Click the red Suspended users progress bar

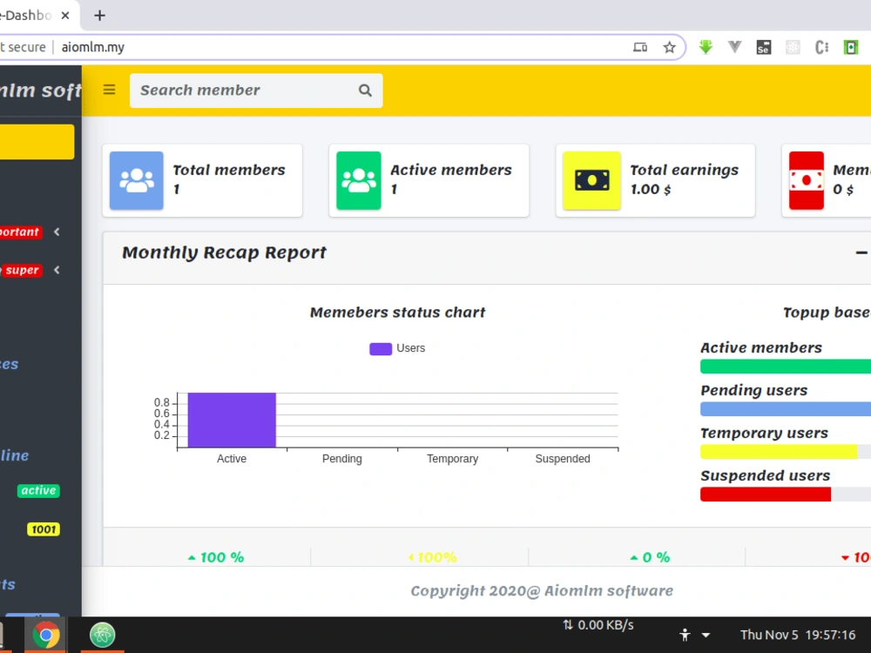766,495
